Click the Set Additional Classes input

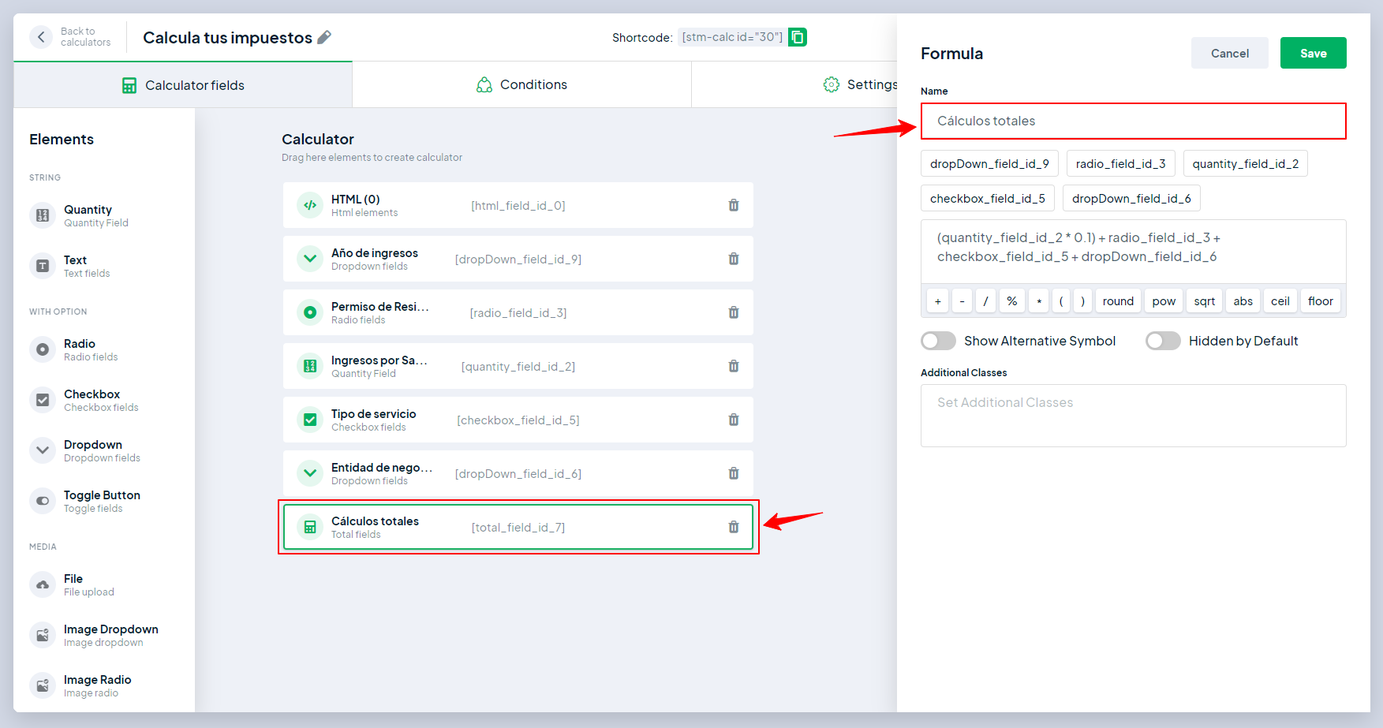1133,416
